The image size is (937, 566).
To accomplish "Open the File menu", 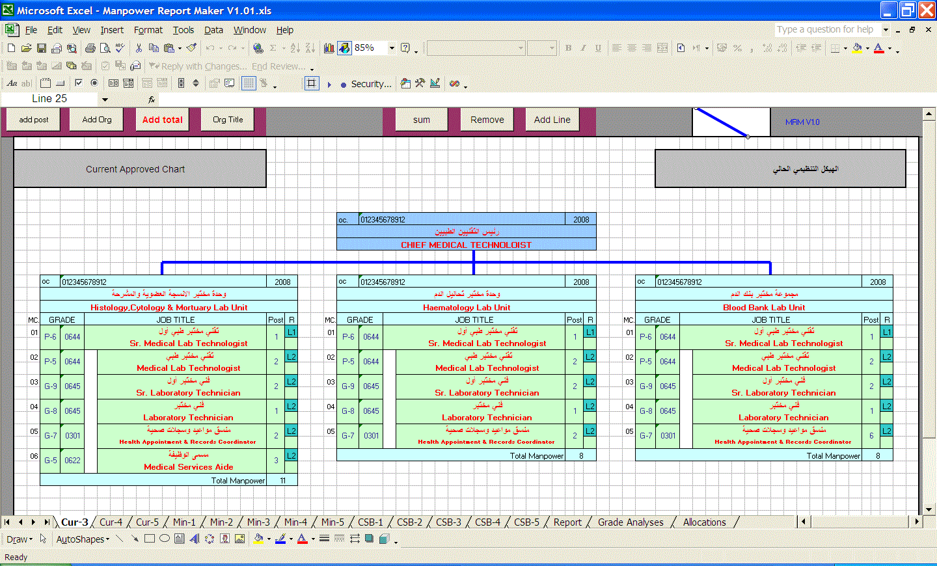I will pyautogui.click(x=31, y=30).
